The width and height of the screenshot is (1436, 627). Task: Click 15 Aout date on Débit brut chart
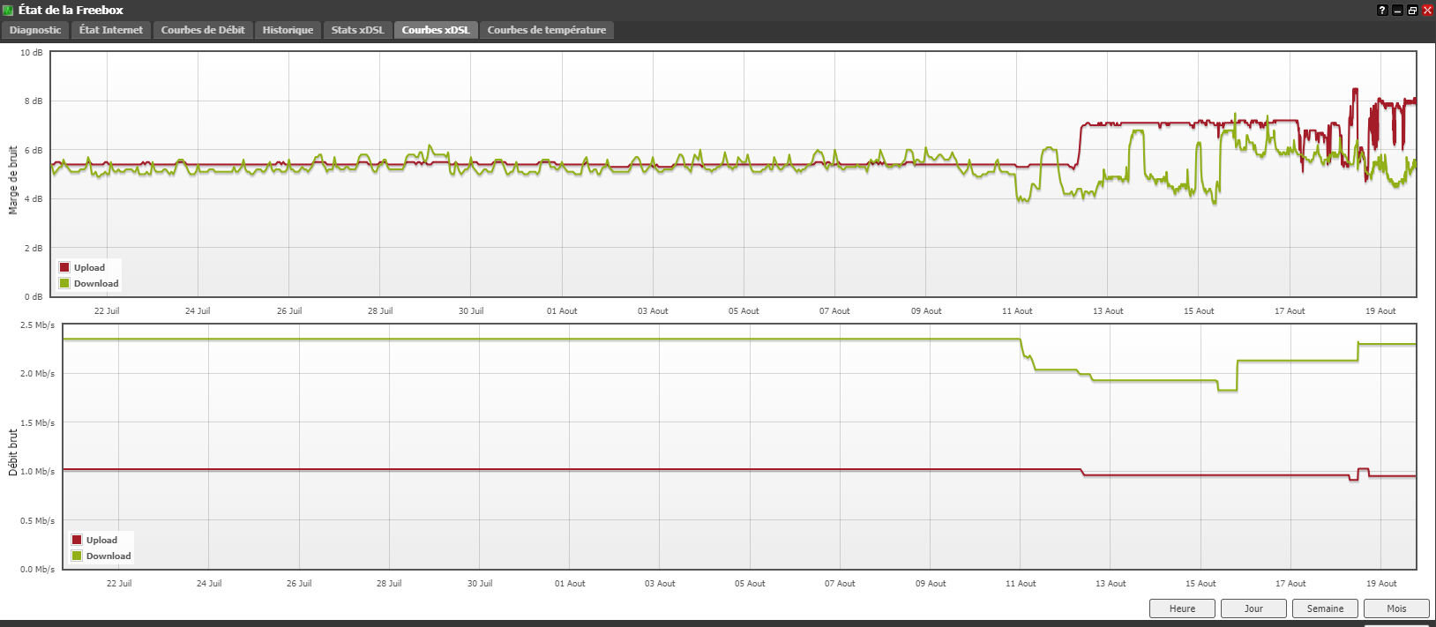(1200, 583)
